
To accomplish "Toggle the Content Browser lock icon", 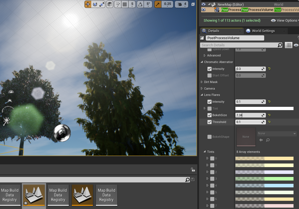I will point(193,170).
